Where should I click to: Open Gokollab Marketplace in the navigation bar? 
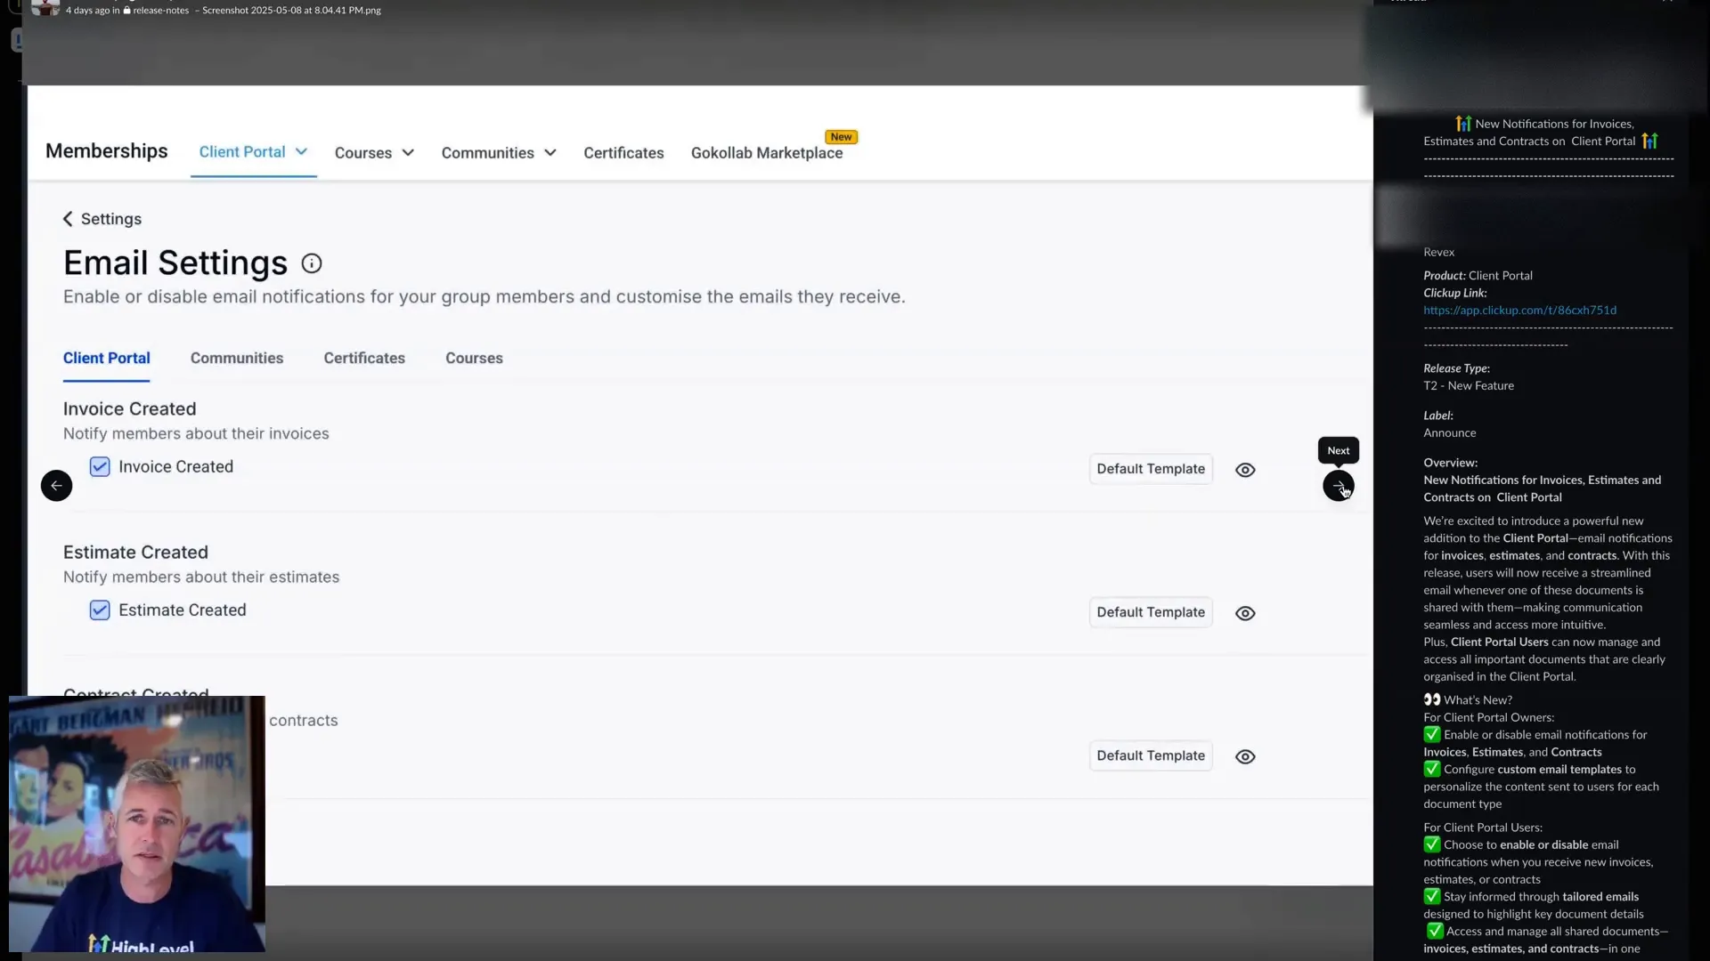[766, 153]
